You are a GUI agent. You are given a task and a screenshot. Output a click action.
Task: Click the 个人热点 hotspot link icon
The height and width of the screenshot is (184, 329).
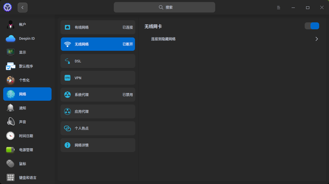click(67, 128)
